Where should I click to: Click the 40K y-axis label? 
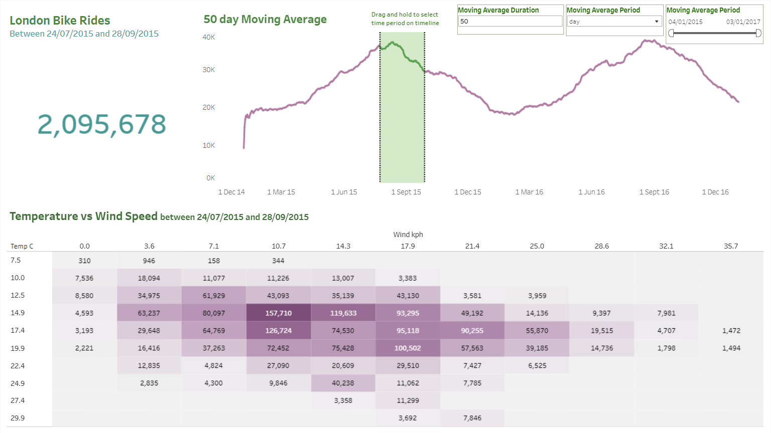point(209,37)
